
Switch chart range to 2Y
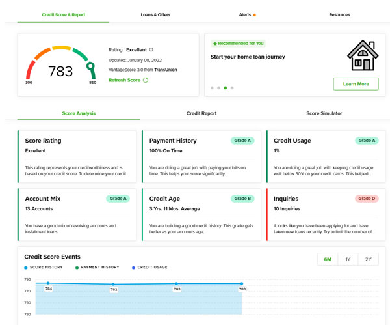(x=369, y=259)
